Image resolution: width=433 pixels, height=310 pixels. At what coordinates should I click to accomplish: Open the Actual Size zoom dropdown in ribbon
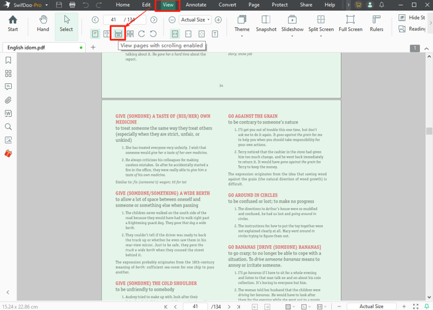pyautogui.click(x=195, y=20)
